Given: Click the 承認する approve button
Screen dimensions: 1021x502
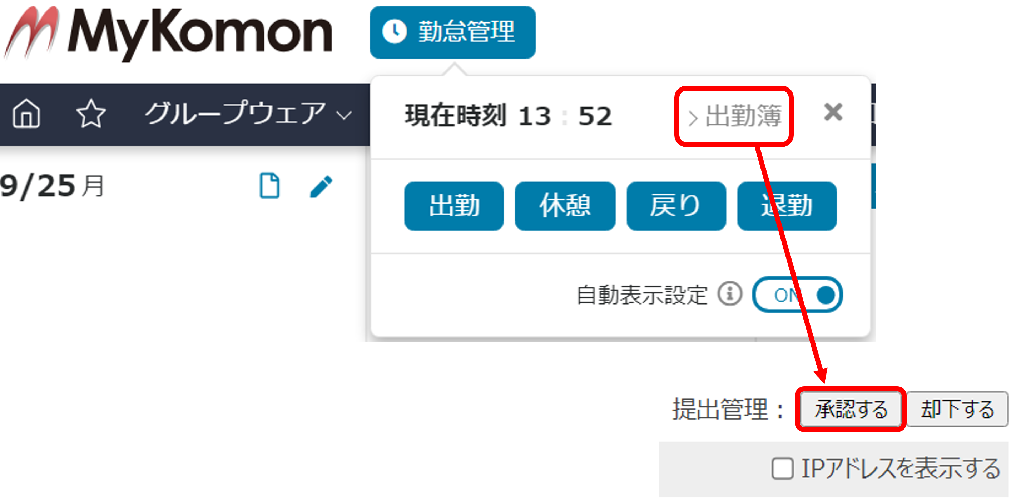Looking at the screenshot, I should click(x=851, y=410).
